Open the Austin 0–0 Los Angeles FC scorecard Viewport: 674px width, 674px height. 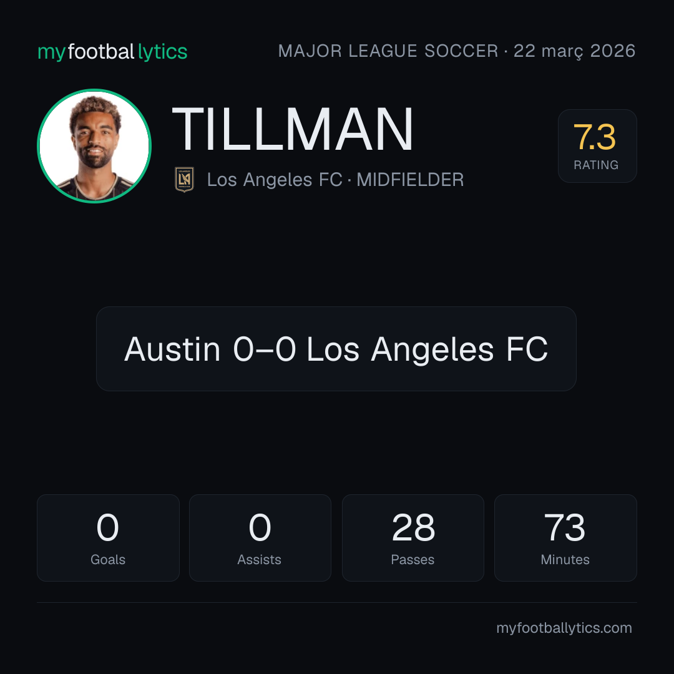(x=336, y=349)
